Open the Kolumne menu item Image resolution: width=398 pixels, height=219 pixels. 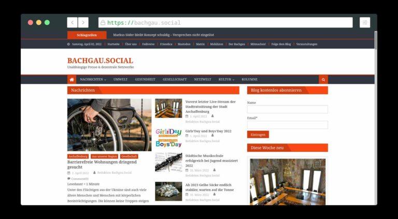(x=249, y=79)
